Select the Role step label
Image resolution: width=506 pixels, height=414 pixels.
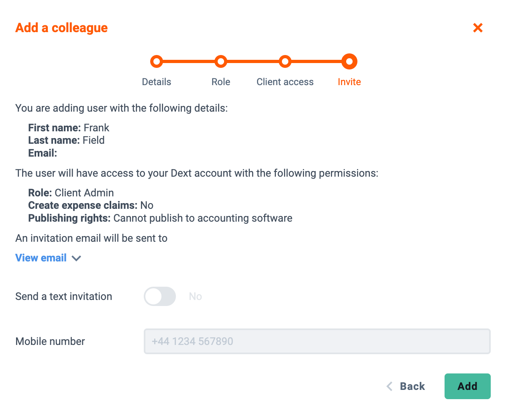tap(221, 82)
